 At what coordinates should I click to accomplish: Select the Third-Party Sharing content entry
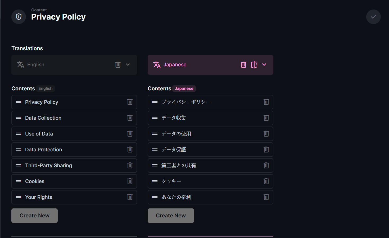click(48, 165)
